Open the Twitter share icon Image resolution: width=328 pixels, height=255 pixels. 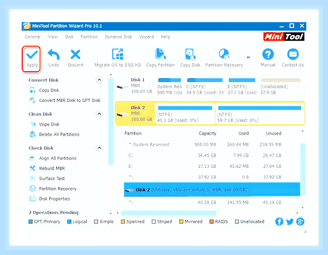[290, 221]
